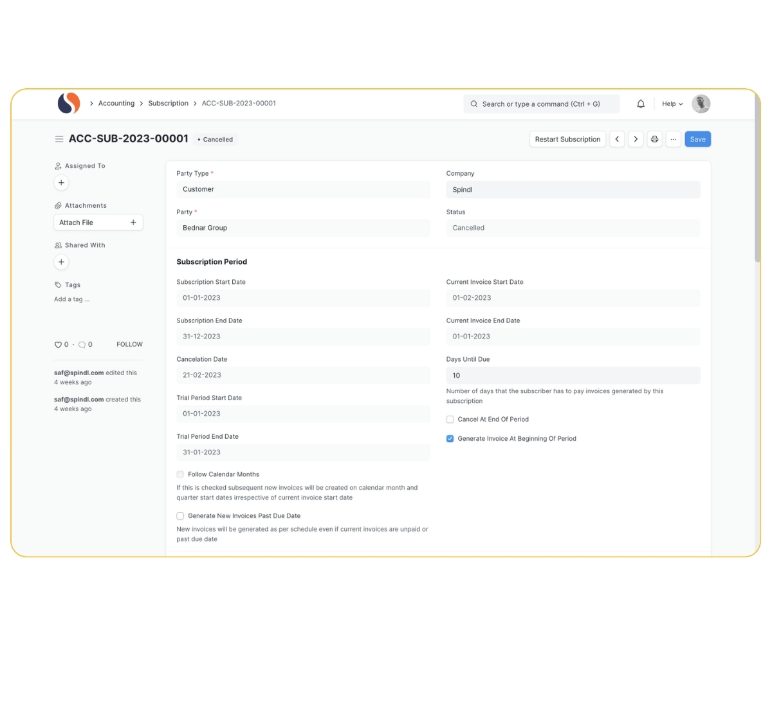Open the user avatar menu
The width and height of the screenshot is (772, 722).
[x=701, y=104]
